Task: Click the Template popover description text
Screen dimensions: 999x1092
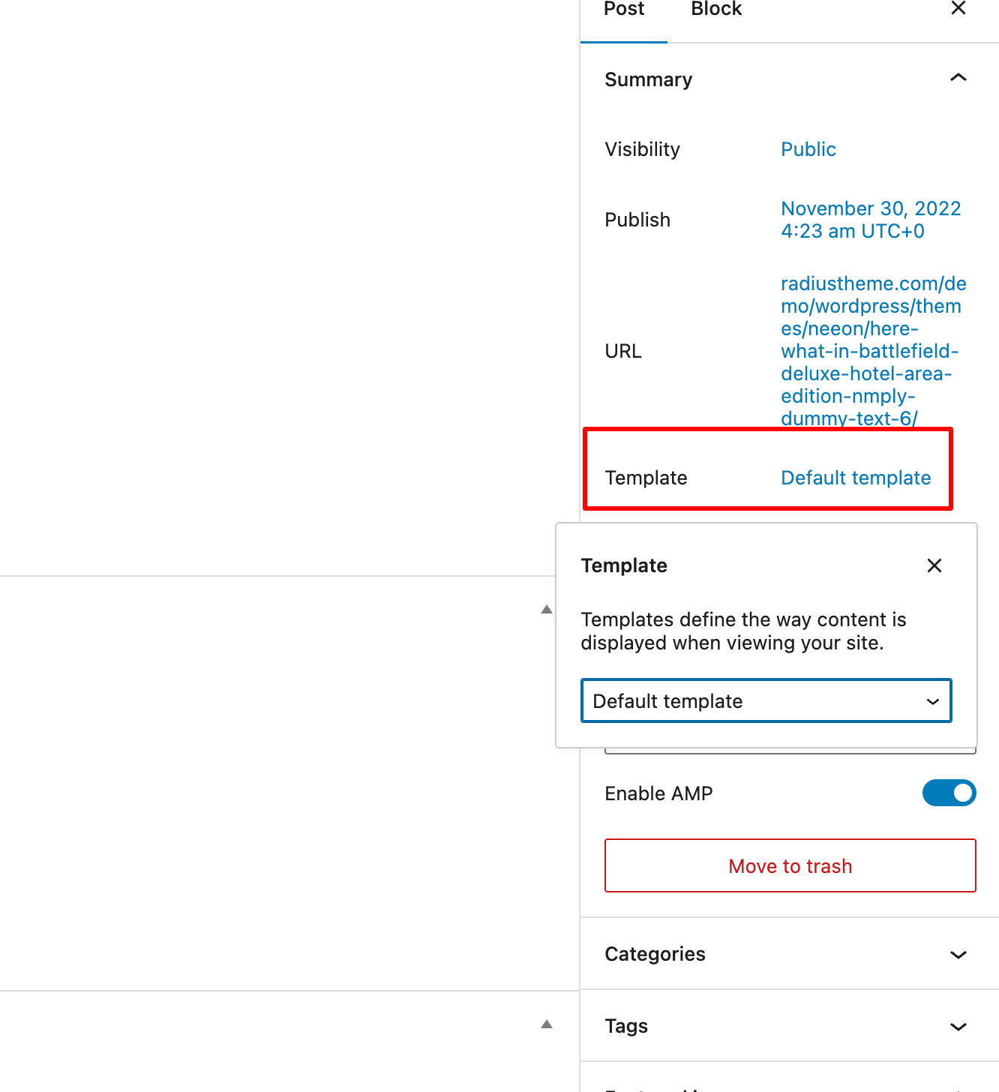Action: (743, 631)
